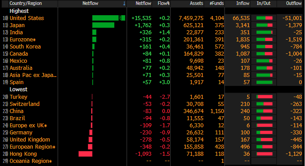Select Australia in the list
Screen dimensions: 305x166
click(21, 68)
